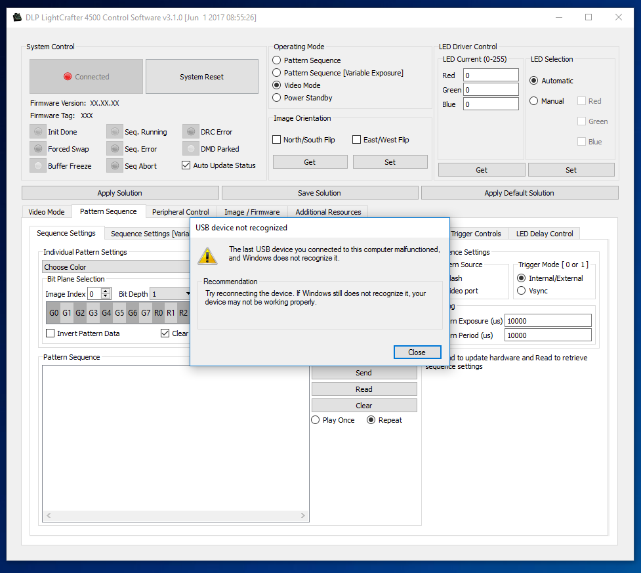The width and height of the screenshot is (641, 573).
Task: Click the Read sequence button
Action: tap(364, 389)
